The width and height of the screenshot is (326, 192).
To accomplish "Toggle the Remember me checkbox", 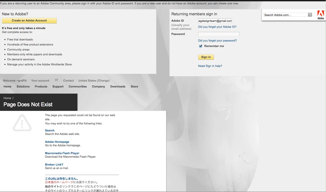I will tap(201, 46).
